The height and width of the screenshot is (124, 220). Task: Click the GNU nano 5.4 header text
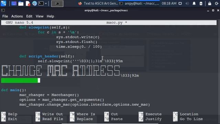(19, 22)
